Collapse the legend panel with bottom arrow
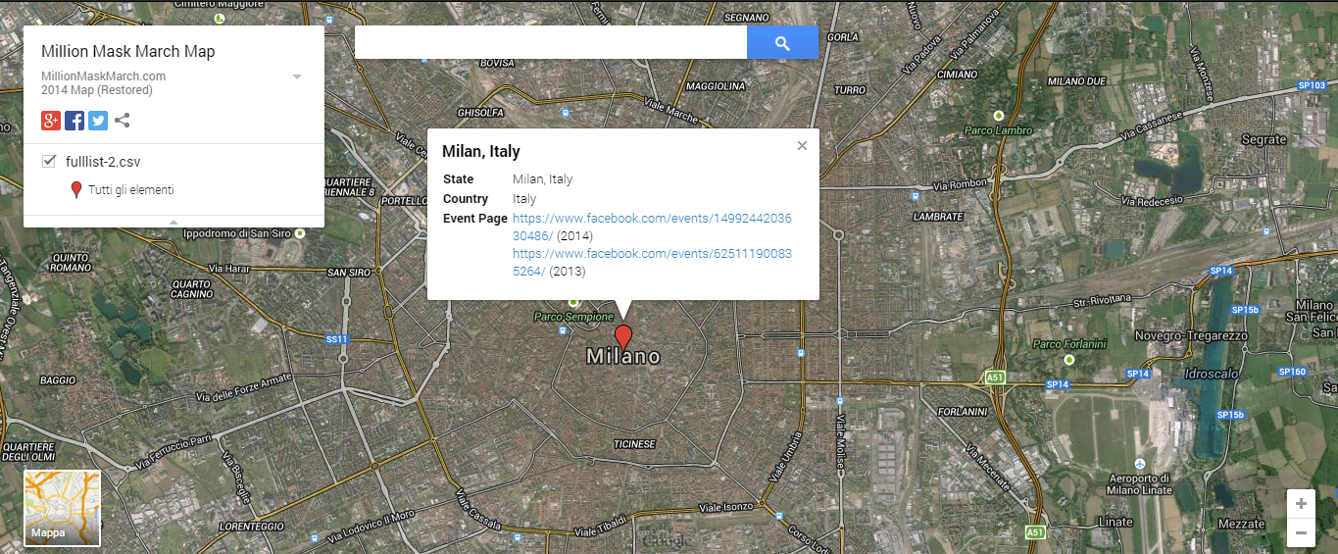Screen dimensions: 1338x554 click(x=173, y=222)
